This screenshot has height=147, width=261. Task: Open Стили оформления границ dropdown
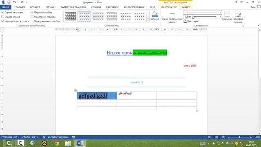click(x=172, y=20)
